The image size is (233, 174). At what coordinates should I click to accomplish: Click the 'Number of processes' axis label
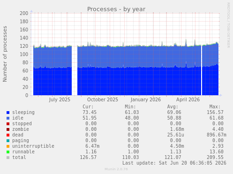[5, 54]
